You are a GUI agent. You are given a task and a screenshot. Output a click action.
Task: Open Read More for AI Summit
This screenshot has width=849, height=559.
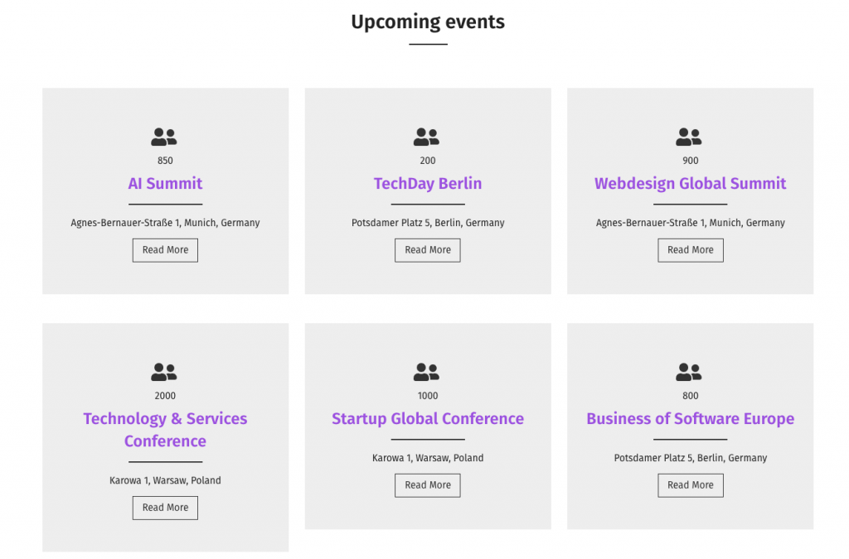tap(165, 250)
